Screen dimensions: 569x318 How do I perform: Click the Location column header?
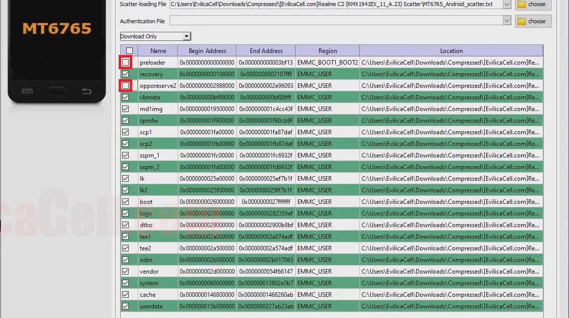click(x=451, y=50)
